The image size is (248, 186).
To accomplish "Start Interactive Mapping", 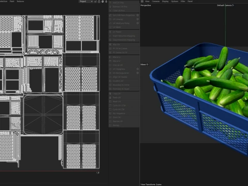I will pyautogui.click(x=123, y=36).
